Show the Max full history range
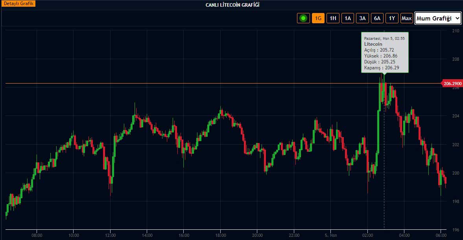 click(x=407, y=18)
